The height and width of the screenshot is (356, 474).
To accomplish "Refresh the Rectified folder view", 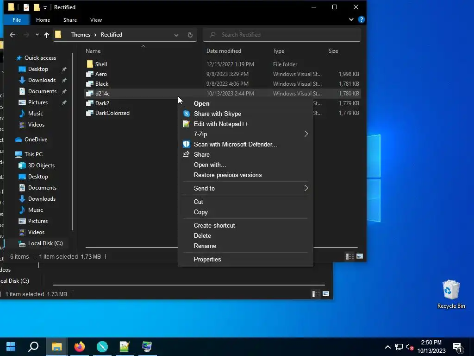I will click(x=190, y=35).
